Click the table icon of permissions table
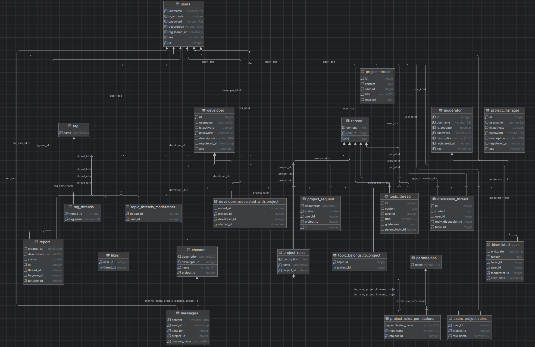The height and width of the screenshot is (347, 535). [413, 258]
